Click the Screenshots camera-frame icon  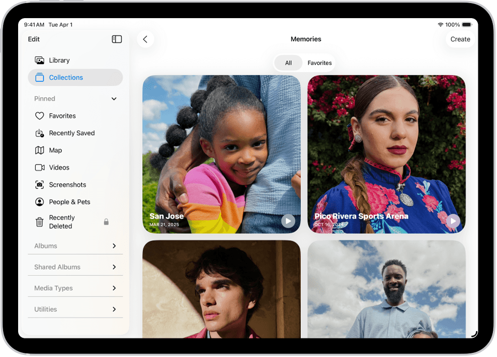pos(39,185)
